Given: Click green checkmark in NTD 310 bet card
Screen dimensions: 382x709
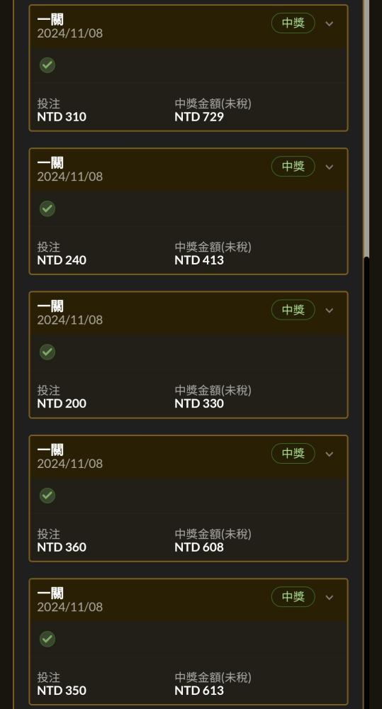Looking at the screenshot, I should (x=47, y=65).
